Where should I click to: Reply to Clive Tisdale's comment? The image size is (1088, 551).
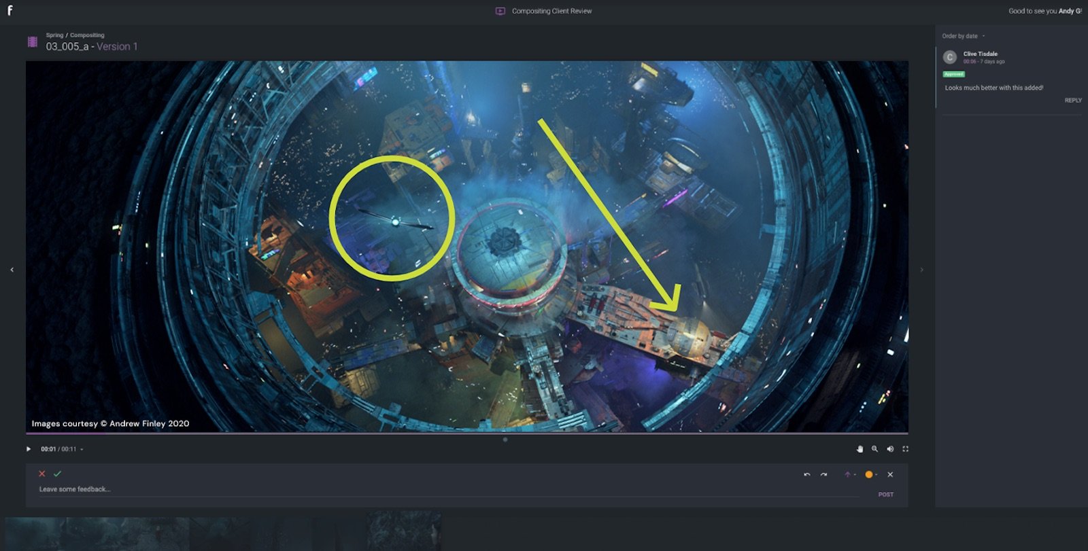(1072, 101)
